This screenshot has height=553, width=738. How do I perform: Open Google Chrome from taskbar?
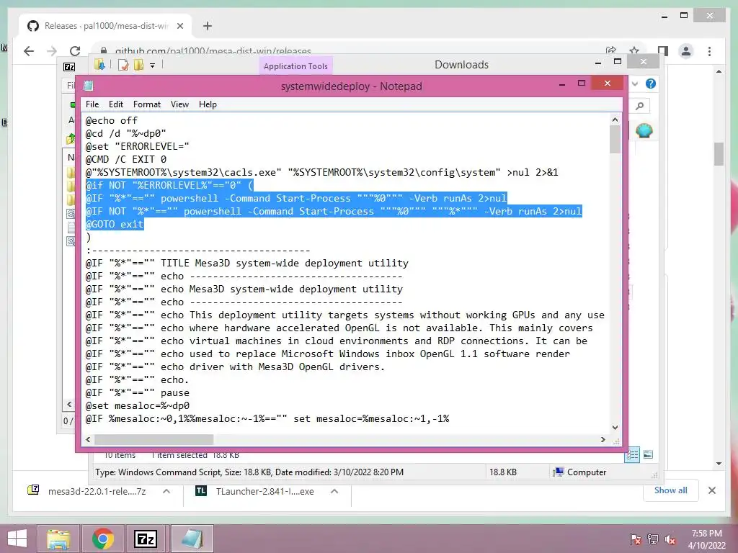[x=102, y=539]
